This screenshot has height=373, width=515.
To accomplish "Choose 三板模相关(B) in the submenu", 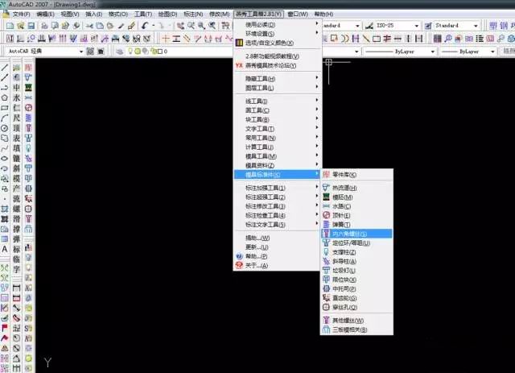I will click(356, 329).
